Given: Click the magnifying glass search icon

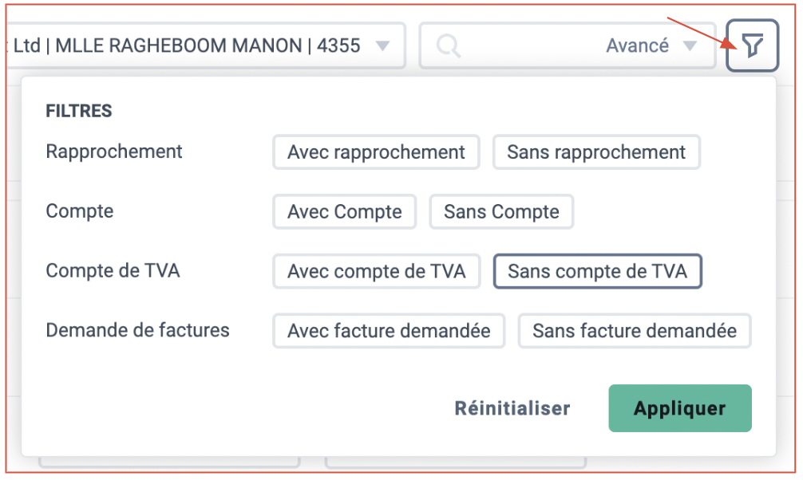Looking at the screenshot, I should pyautogui.click(x=448, y=46).
